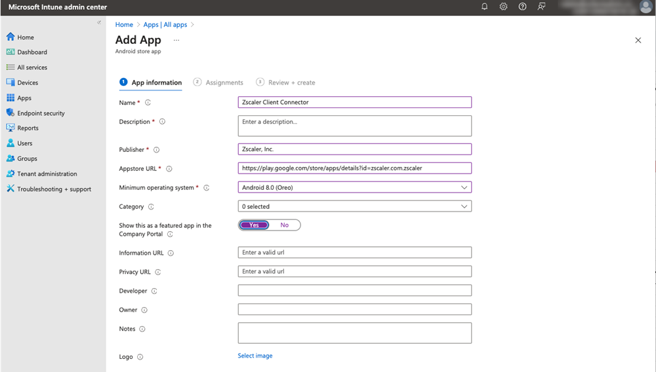The width and height of the screenshot is (656, 372).
Task: Click the Apps | All apps breadcrumb
Action: click(165, 25)
